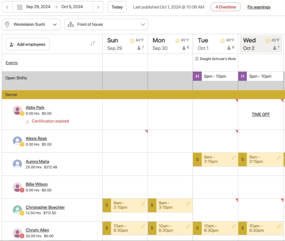Open Aurora Maria's Wednesday 9am - 3:15pm shift
The height and width of the screenshot is (241, 285).
pos(261,160)
